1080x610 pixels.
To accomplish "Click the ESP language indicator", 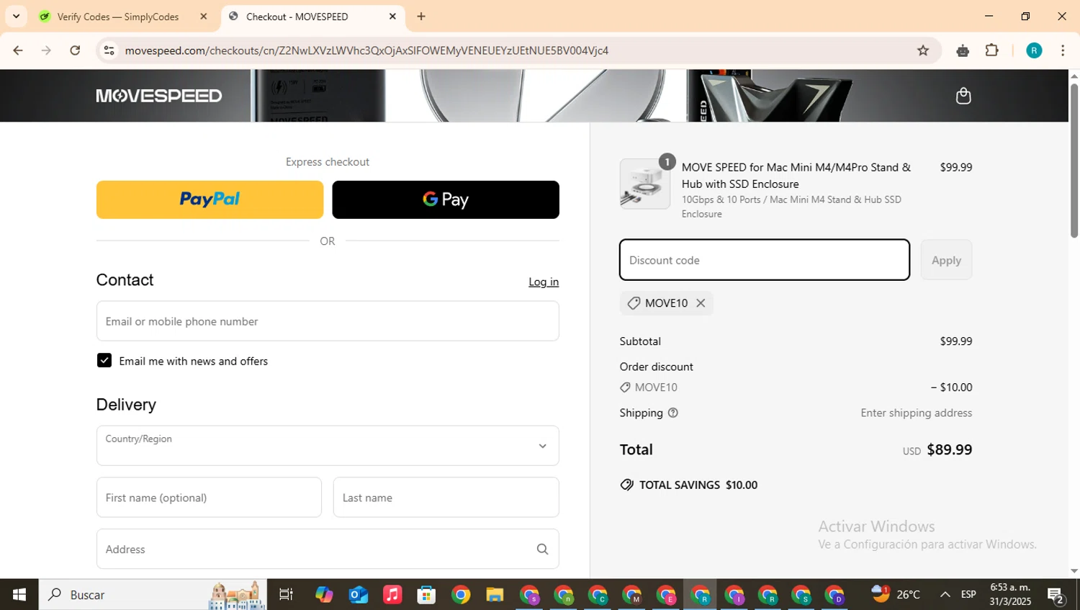I will tap(969, 595).
